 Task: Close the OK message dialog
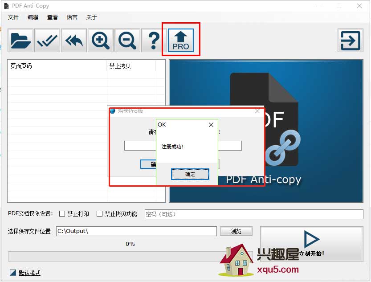click(211, 125)
